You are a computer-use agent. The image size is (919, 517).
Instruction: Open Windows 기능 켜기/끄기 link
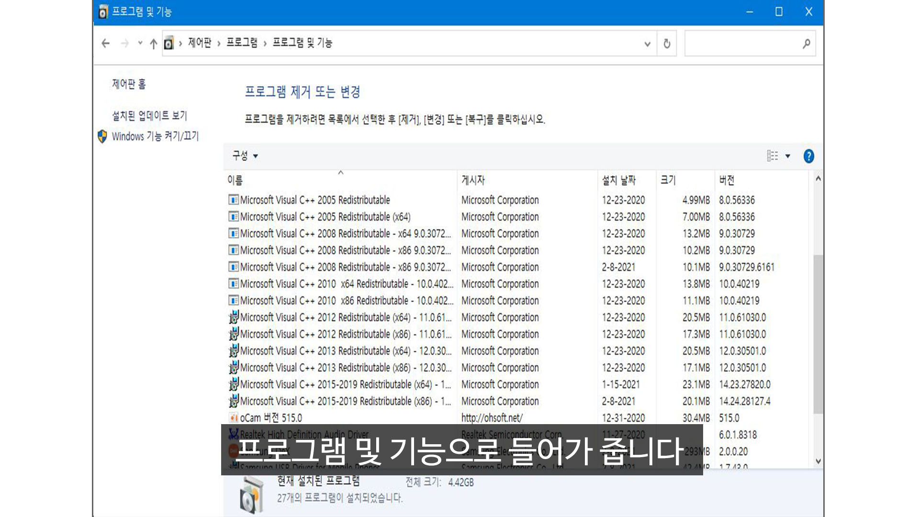click(155, 136)
